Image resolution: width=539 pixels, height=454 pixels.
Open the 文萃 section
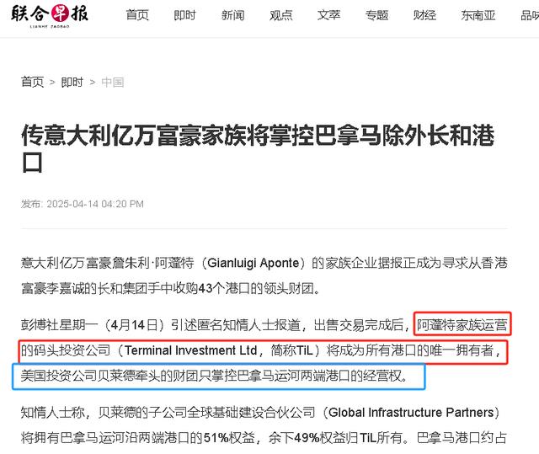(x=329, y=15)
